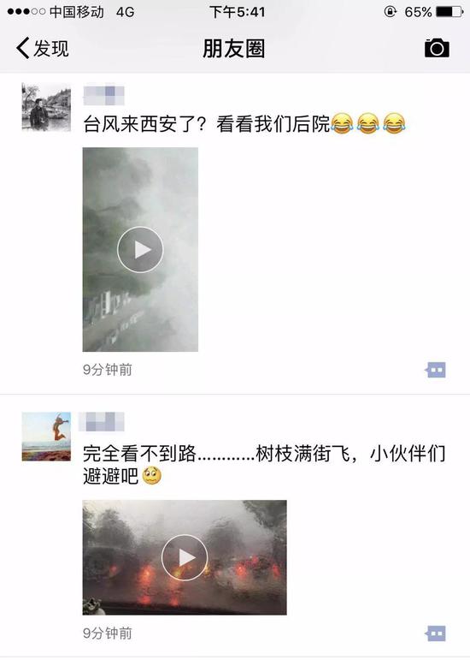
Task: Tap the blurred name of second poster
Action: coord(101,422)
